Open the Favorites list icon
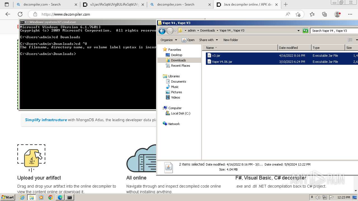 (x=312, y=14)
